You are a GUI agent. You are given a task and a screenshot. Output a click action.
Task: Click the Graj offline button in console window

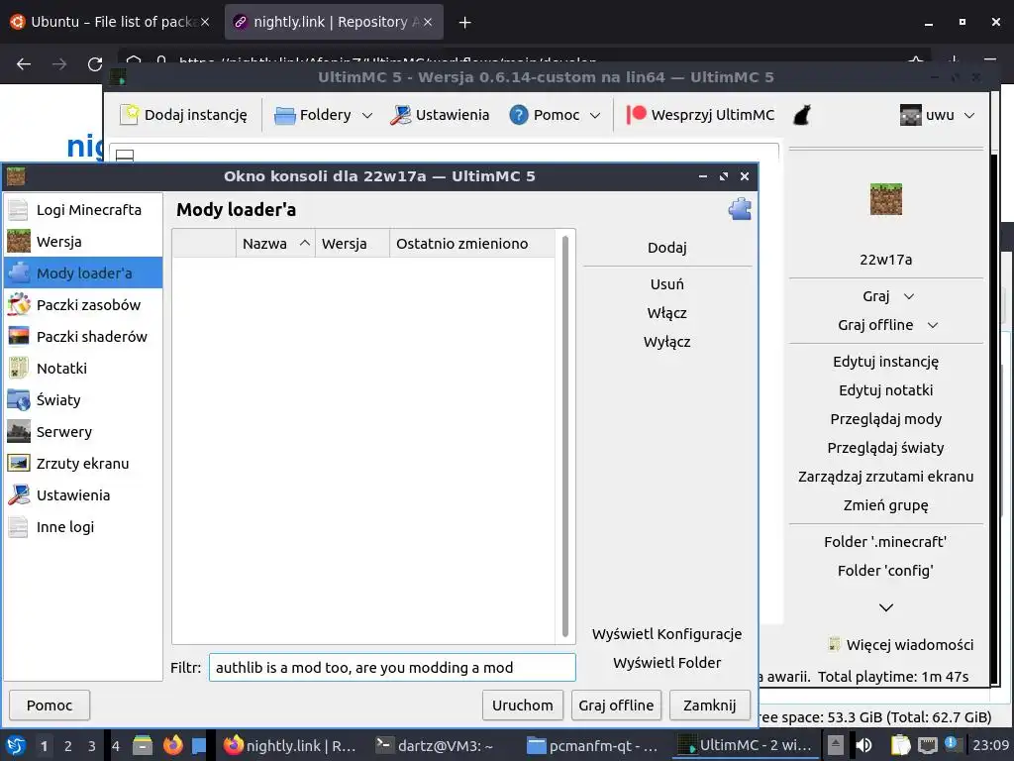(x=616, y=706)
